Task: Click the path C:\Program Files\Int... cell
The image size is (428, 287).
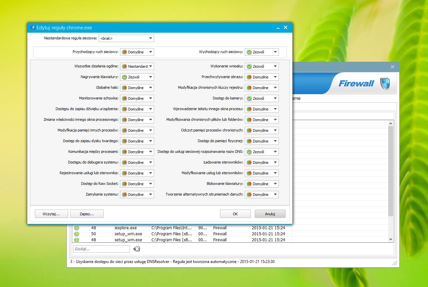Action: pyautogui.click(x=172, y=228)
